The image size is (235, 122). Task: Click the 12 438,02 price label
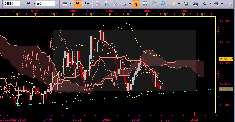(226, 89)
